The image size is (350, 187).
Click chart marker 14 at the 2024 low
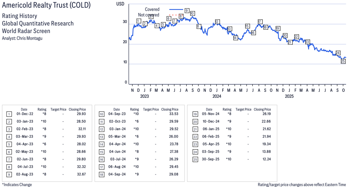click(236, 38)
